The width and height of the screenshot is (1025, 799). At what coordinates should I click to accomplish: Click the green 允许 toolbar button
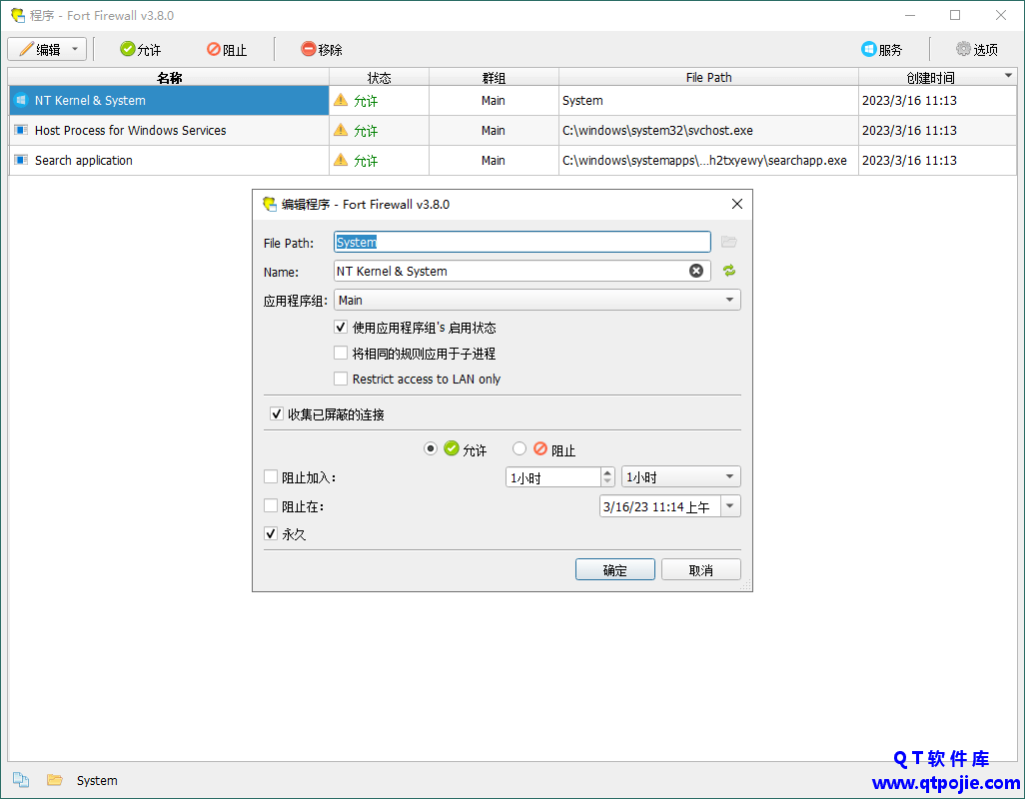coord(141,50)
